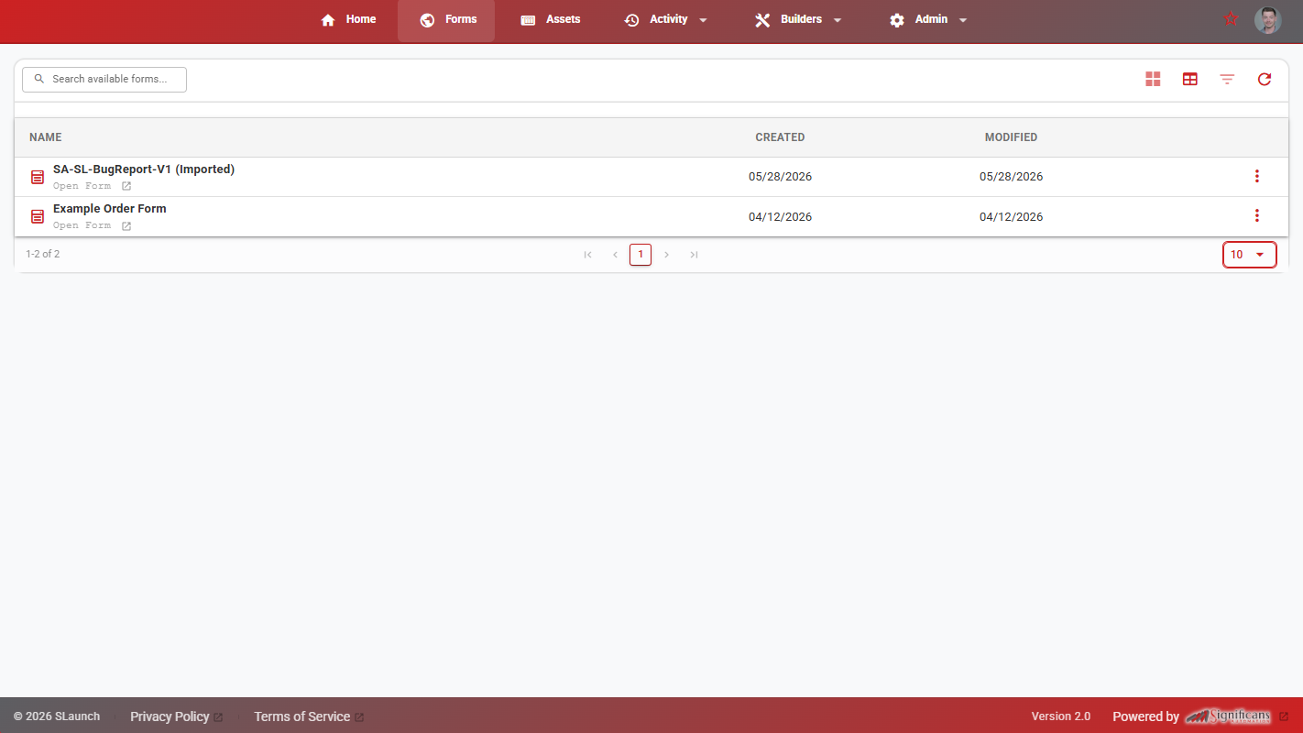Click the Example Order Form icon

pos(38,216)
